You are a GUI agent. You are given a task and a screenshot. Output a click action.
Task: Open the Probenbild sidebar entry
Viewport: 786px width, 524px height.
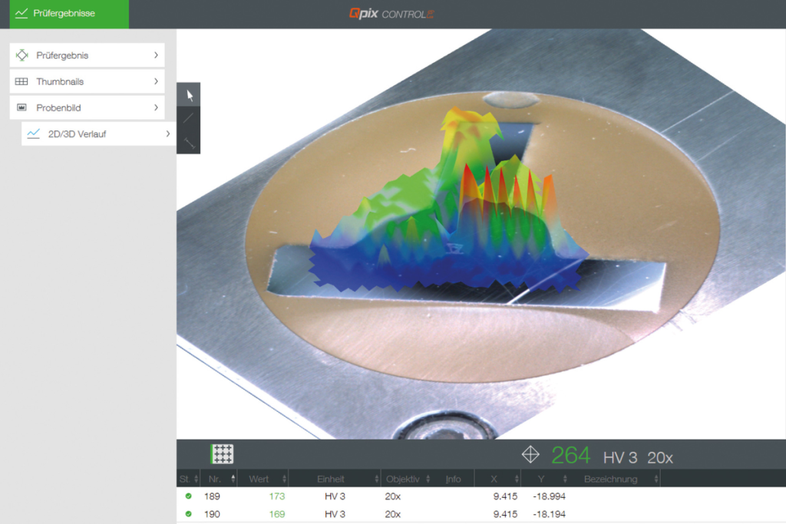87,108
